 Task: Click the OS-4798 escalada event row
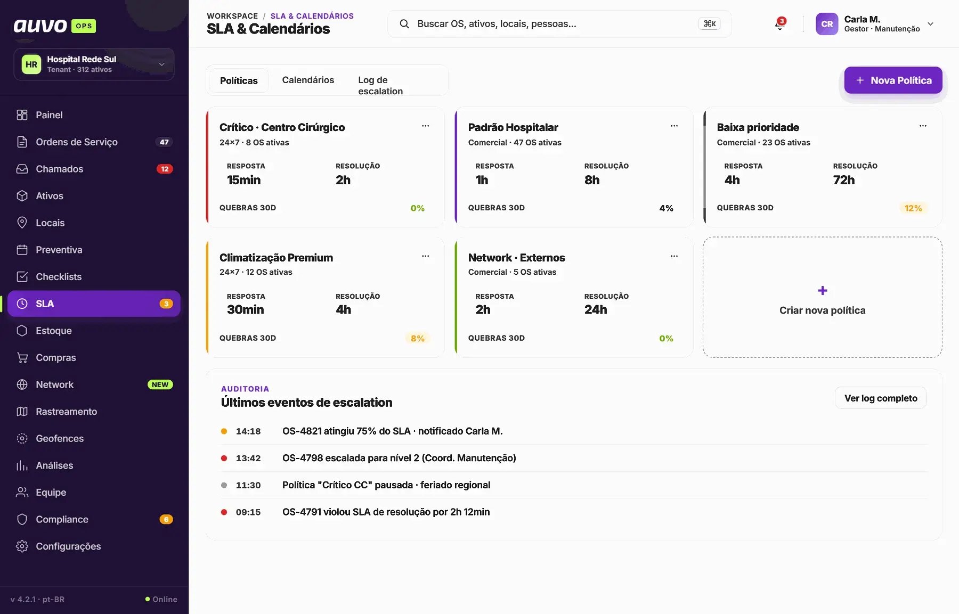click(574, 458)
